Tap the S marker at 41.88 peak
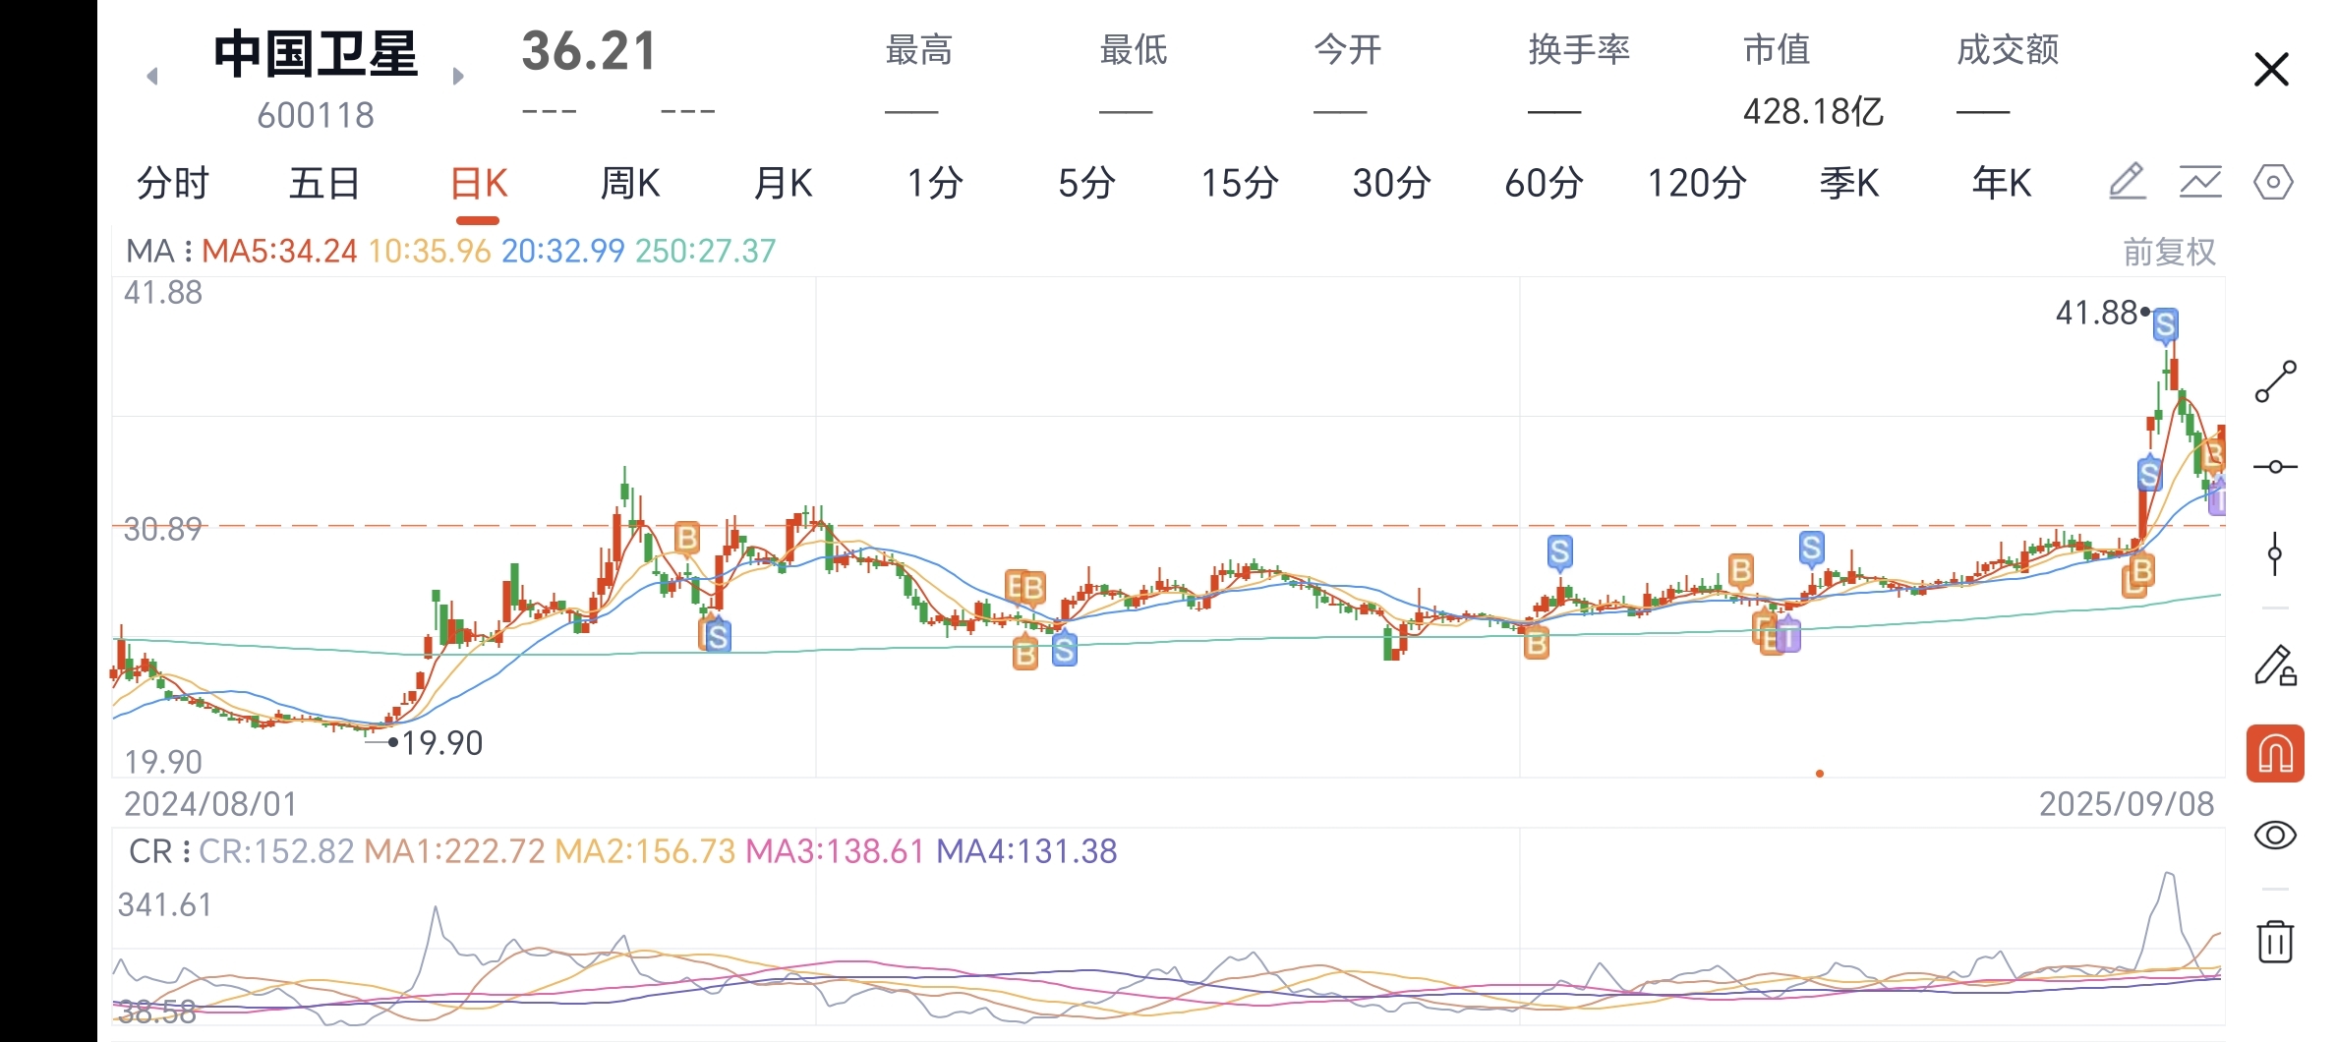This screenshot has width=2336, height=1042. coord(2165,325)
